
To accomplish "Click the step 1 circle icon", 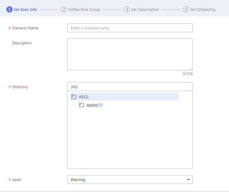I will tap(9, 9).
